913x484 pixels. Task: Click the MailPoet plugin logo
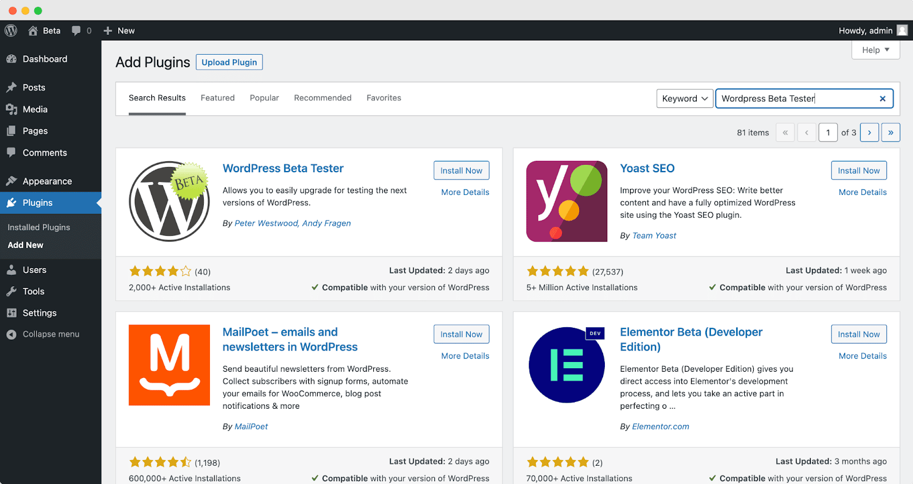point(169,365)
